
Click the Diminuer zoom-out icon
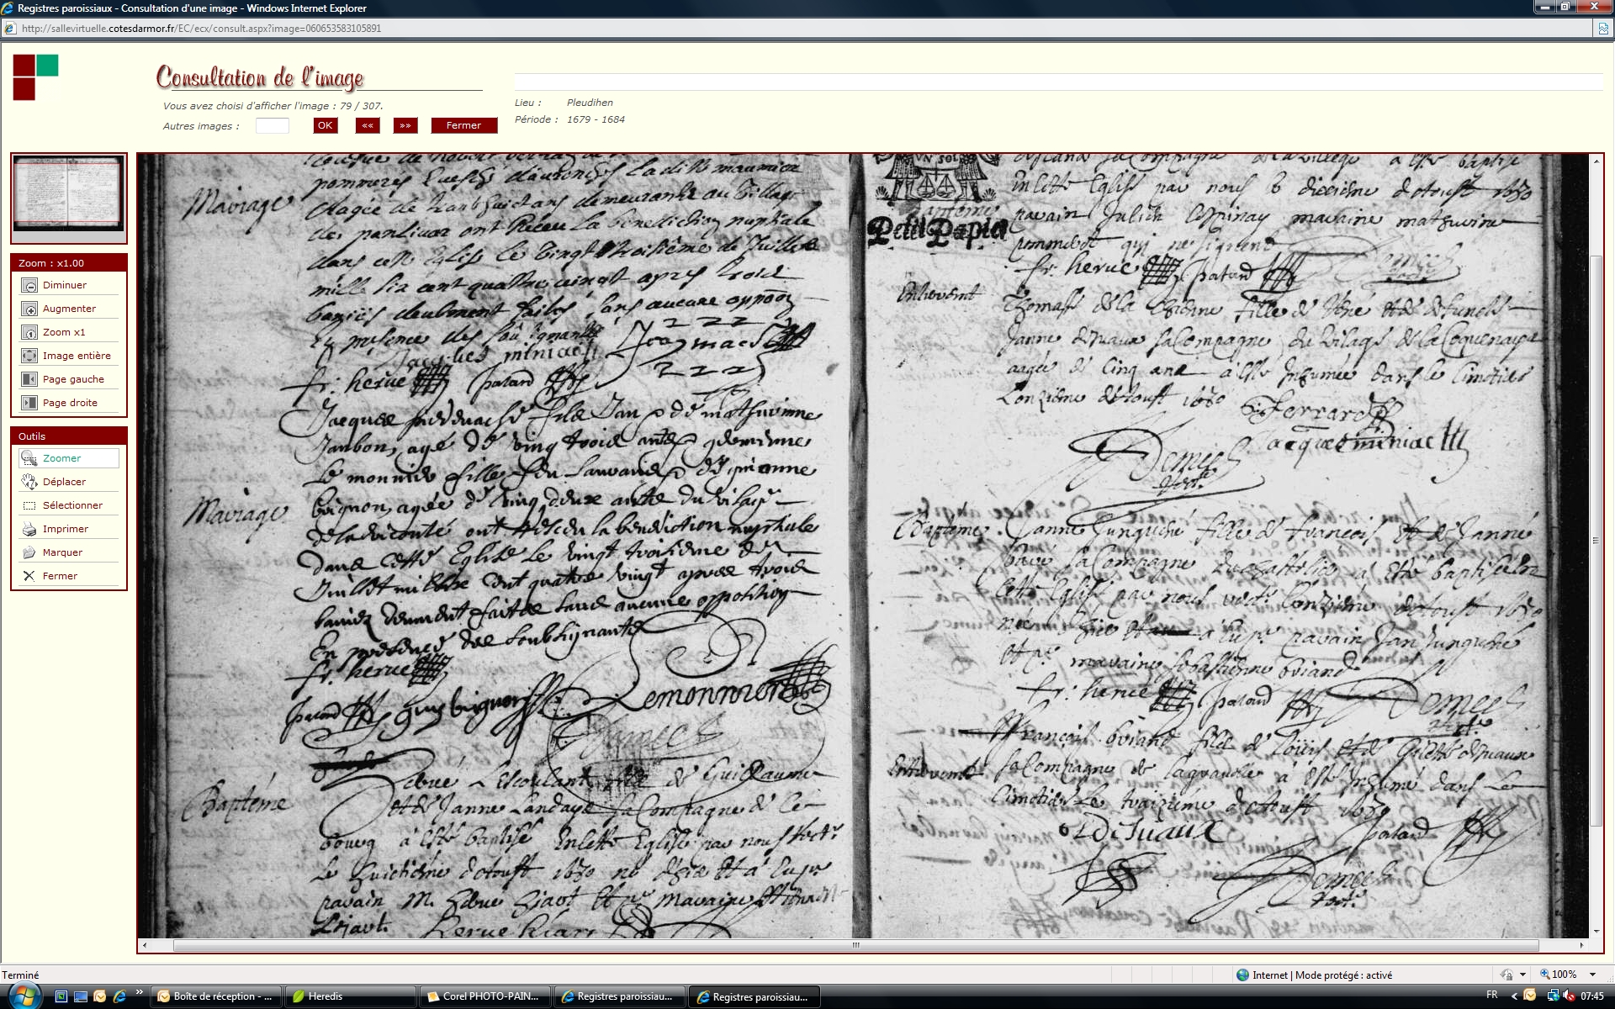(29, 286)
